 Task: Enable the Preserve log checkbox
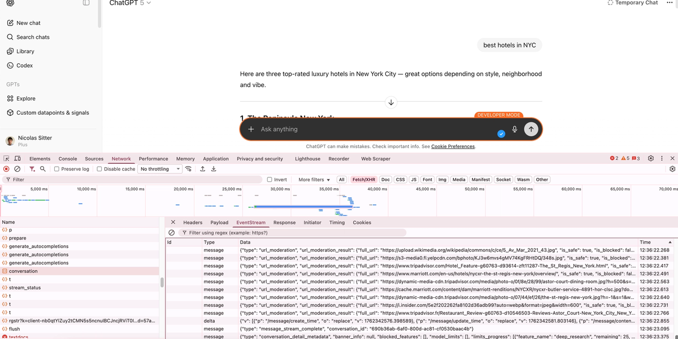[x=57, y=168]
